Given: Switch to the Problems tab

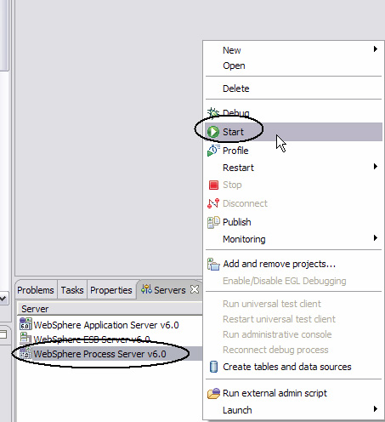Looking at the screenshot, I should coord(36,290).
